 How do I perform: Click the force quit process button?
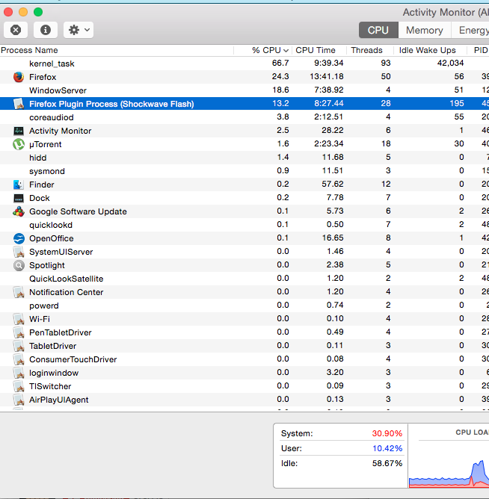[16, 30]
